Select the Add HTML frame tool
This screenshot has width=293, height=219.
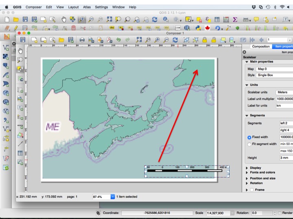point(20,162)
